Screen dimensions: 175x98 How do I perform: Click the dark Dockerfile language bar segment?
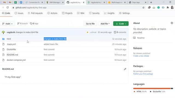[x=172, y=88]
